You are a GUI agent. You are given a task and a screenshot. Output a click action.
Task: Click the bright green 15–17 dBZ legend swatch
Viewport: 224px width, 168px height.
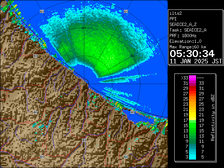(192, 125)
